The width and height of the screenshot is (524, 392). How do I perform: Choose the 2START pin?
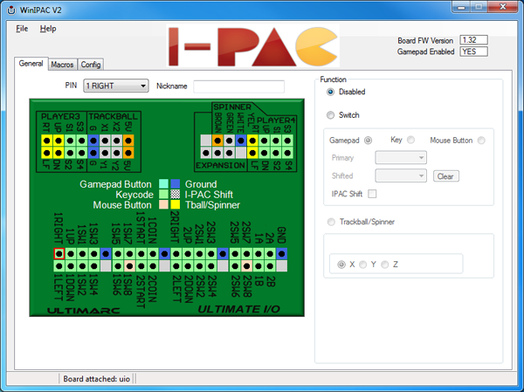pyautogui.click(x=141, y=266)
